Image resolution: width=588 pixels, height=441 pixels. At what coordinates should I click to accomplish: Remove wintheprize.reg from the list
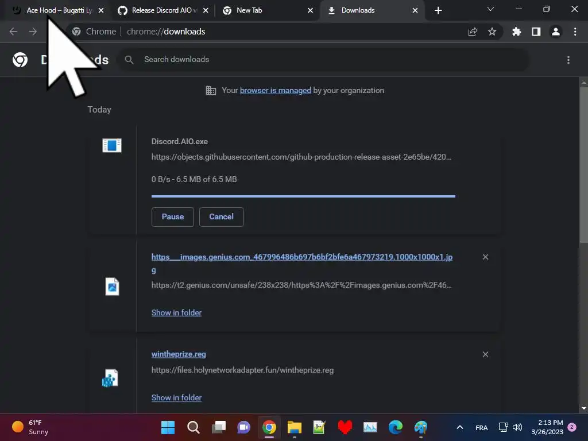coord(485,354)
